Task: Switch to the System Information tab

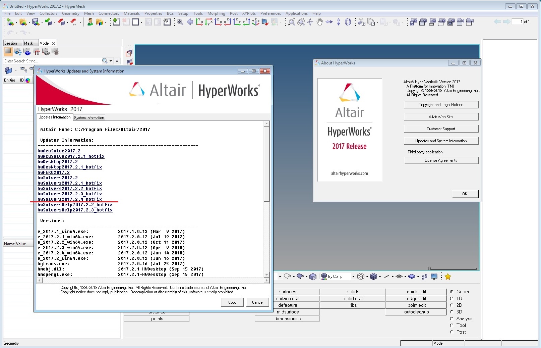Action: [89, 118]
